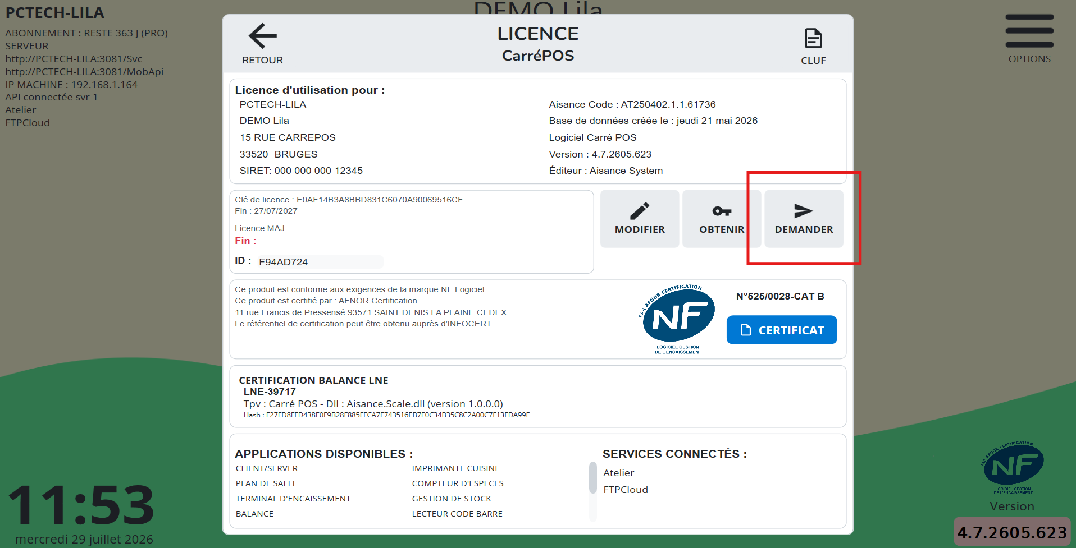Click 'CarréPOS' subtitle in dialog header
Screen dimensions: 1076x548
coord(538,56)
